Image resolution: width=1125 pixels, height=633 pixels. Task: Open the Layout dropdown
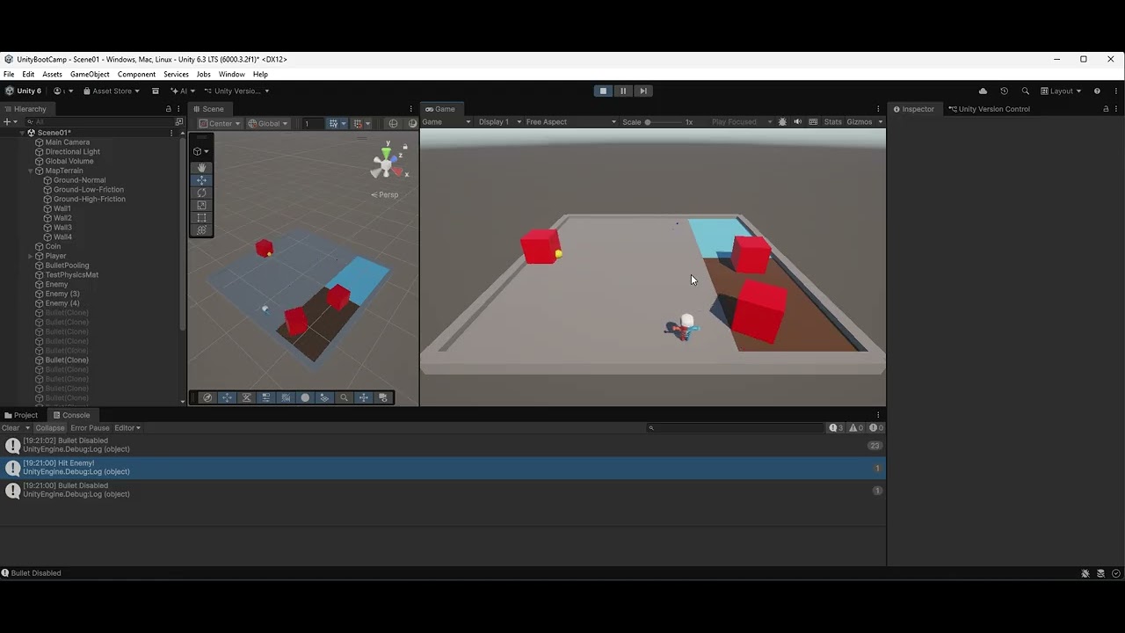point(1061,91)
